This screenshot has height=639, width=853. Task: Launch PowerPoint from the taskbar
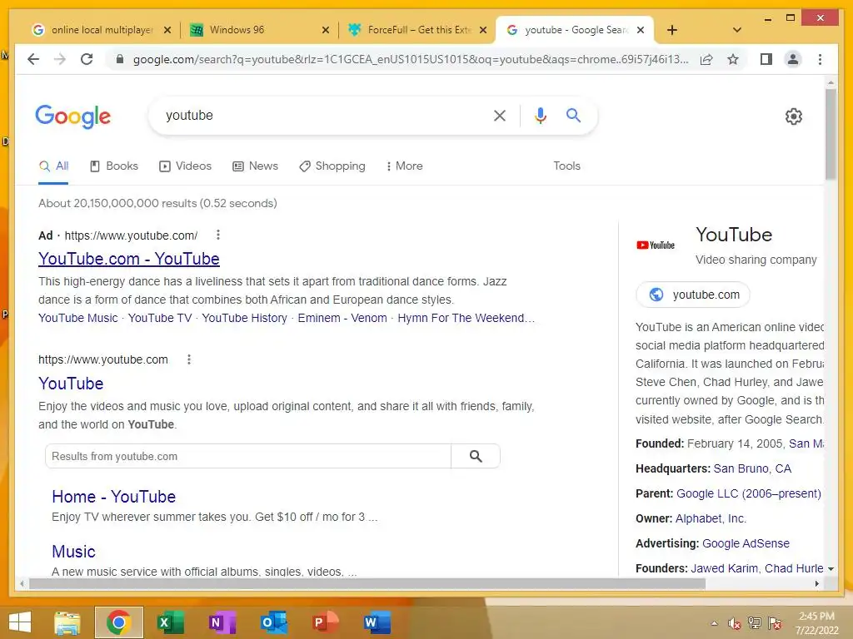click(x=326, y=622)
